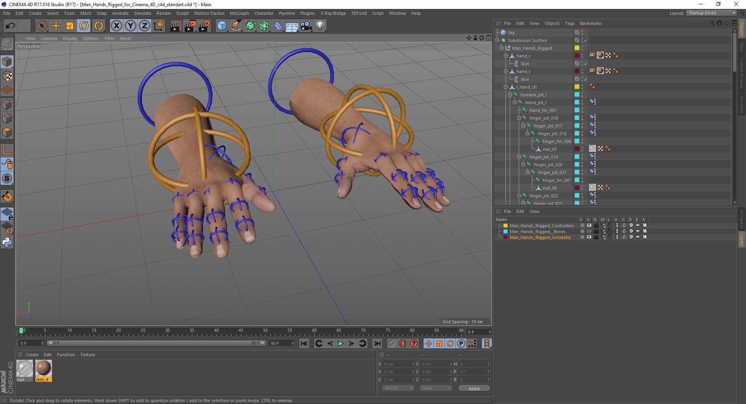Open the Spline Pen tool
746x404 pixels.
pyautogui.click(x=236, y=26)
